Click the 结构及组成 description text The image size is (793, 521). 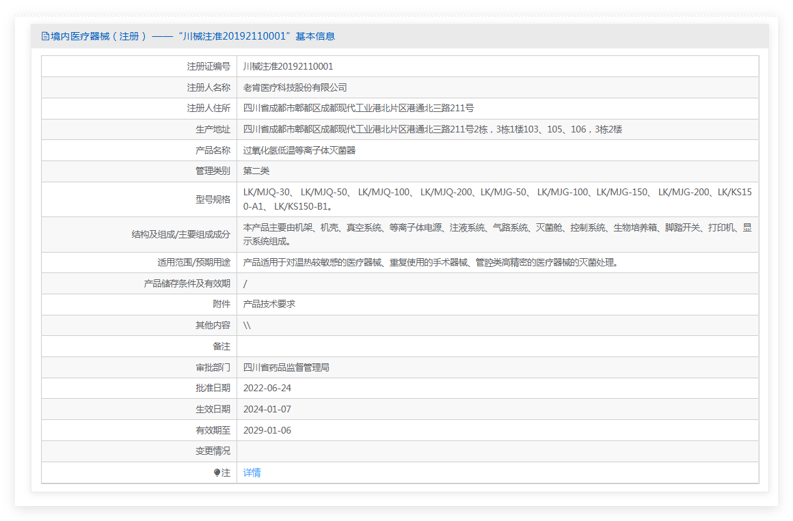click(x=497, y=234)
